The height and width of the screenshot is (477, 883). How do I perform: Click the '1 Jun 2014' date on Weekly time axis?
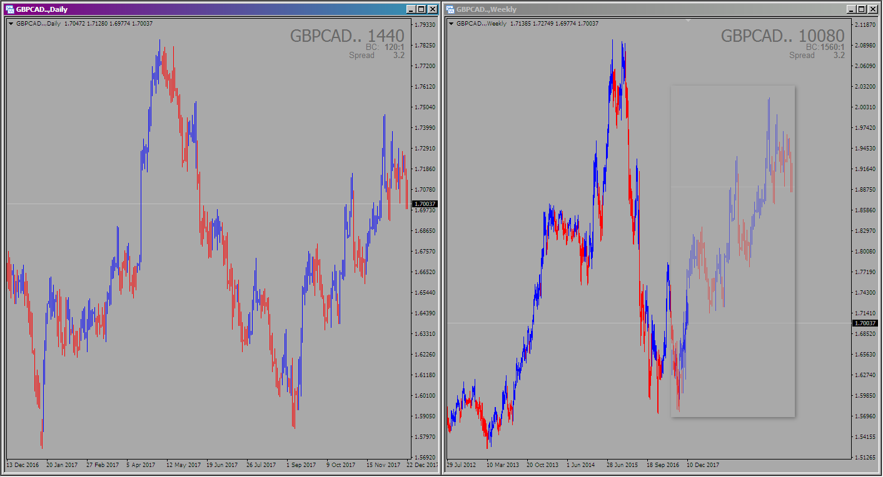click(x=581, y=465)
